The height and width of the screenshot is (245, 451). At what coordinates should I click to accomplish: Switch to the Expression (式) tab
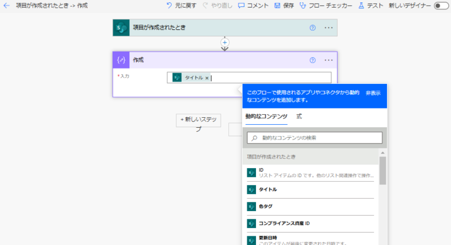(299, 117)
